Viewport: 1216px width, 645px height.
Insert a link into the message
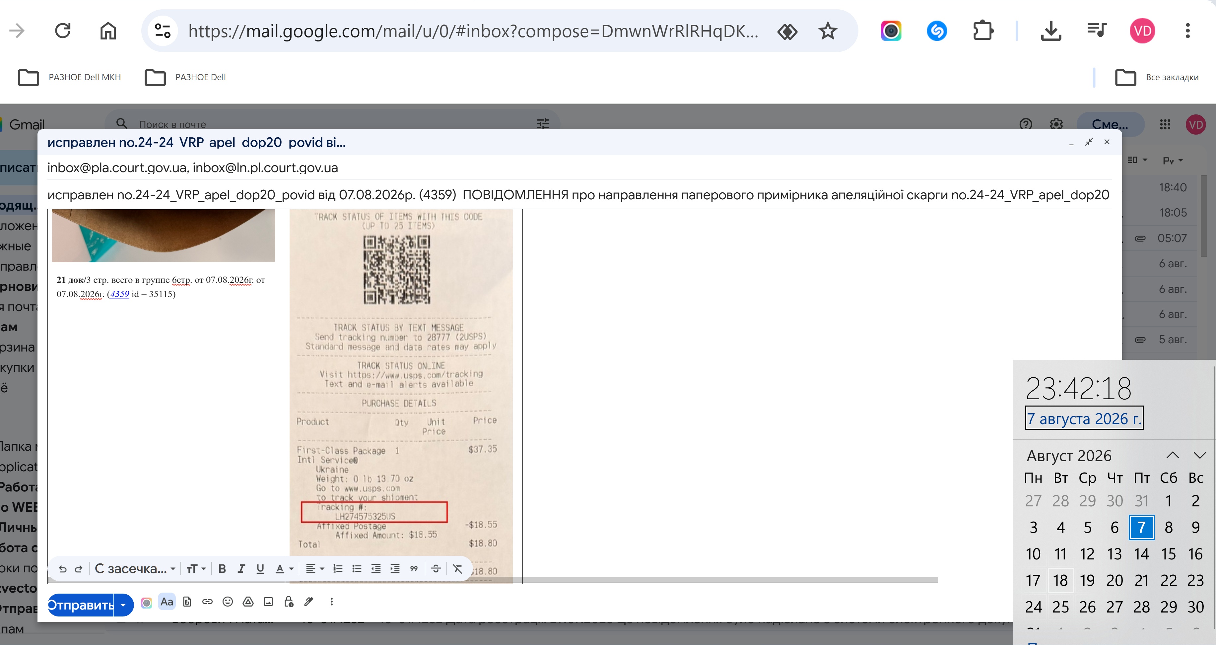207,602
